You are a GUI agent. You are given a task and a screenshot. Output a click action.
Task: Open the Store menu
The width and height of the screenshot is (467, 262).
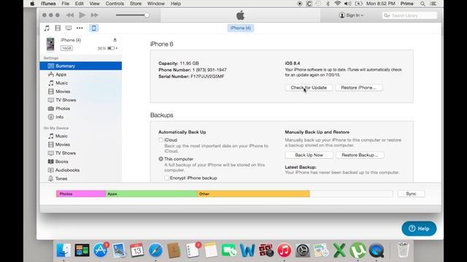136,4
